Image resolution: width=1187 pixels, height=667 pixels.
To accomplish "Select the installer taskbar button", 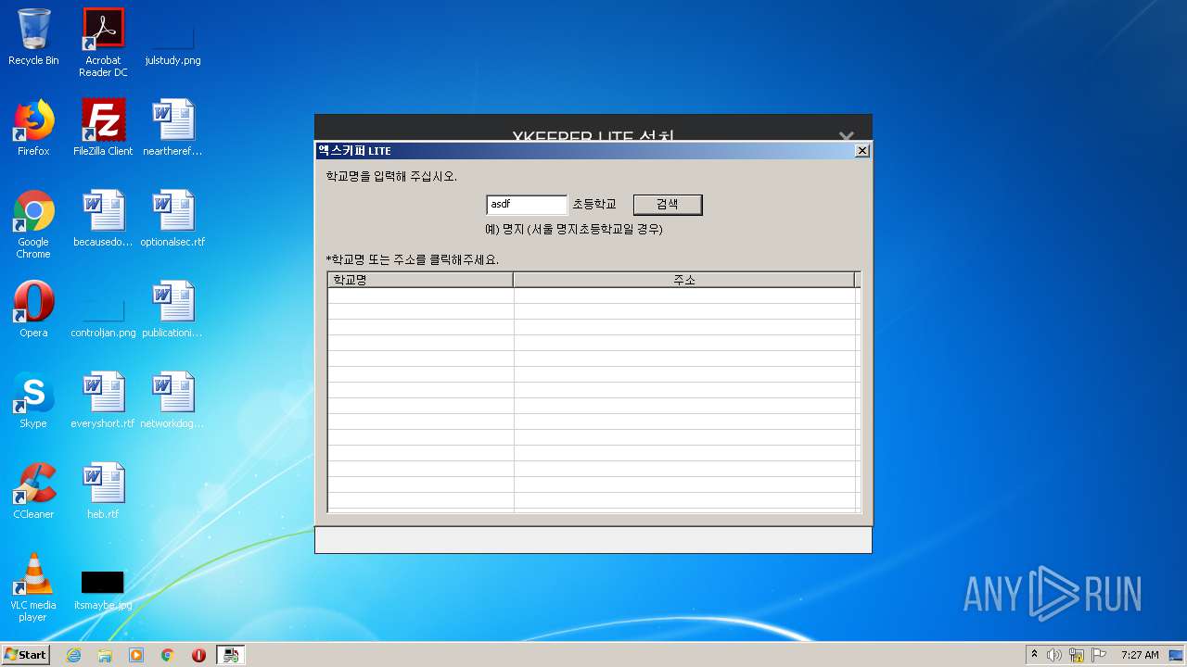I will (231, 655).
